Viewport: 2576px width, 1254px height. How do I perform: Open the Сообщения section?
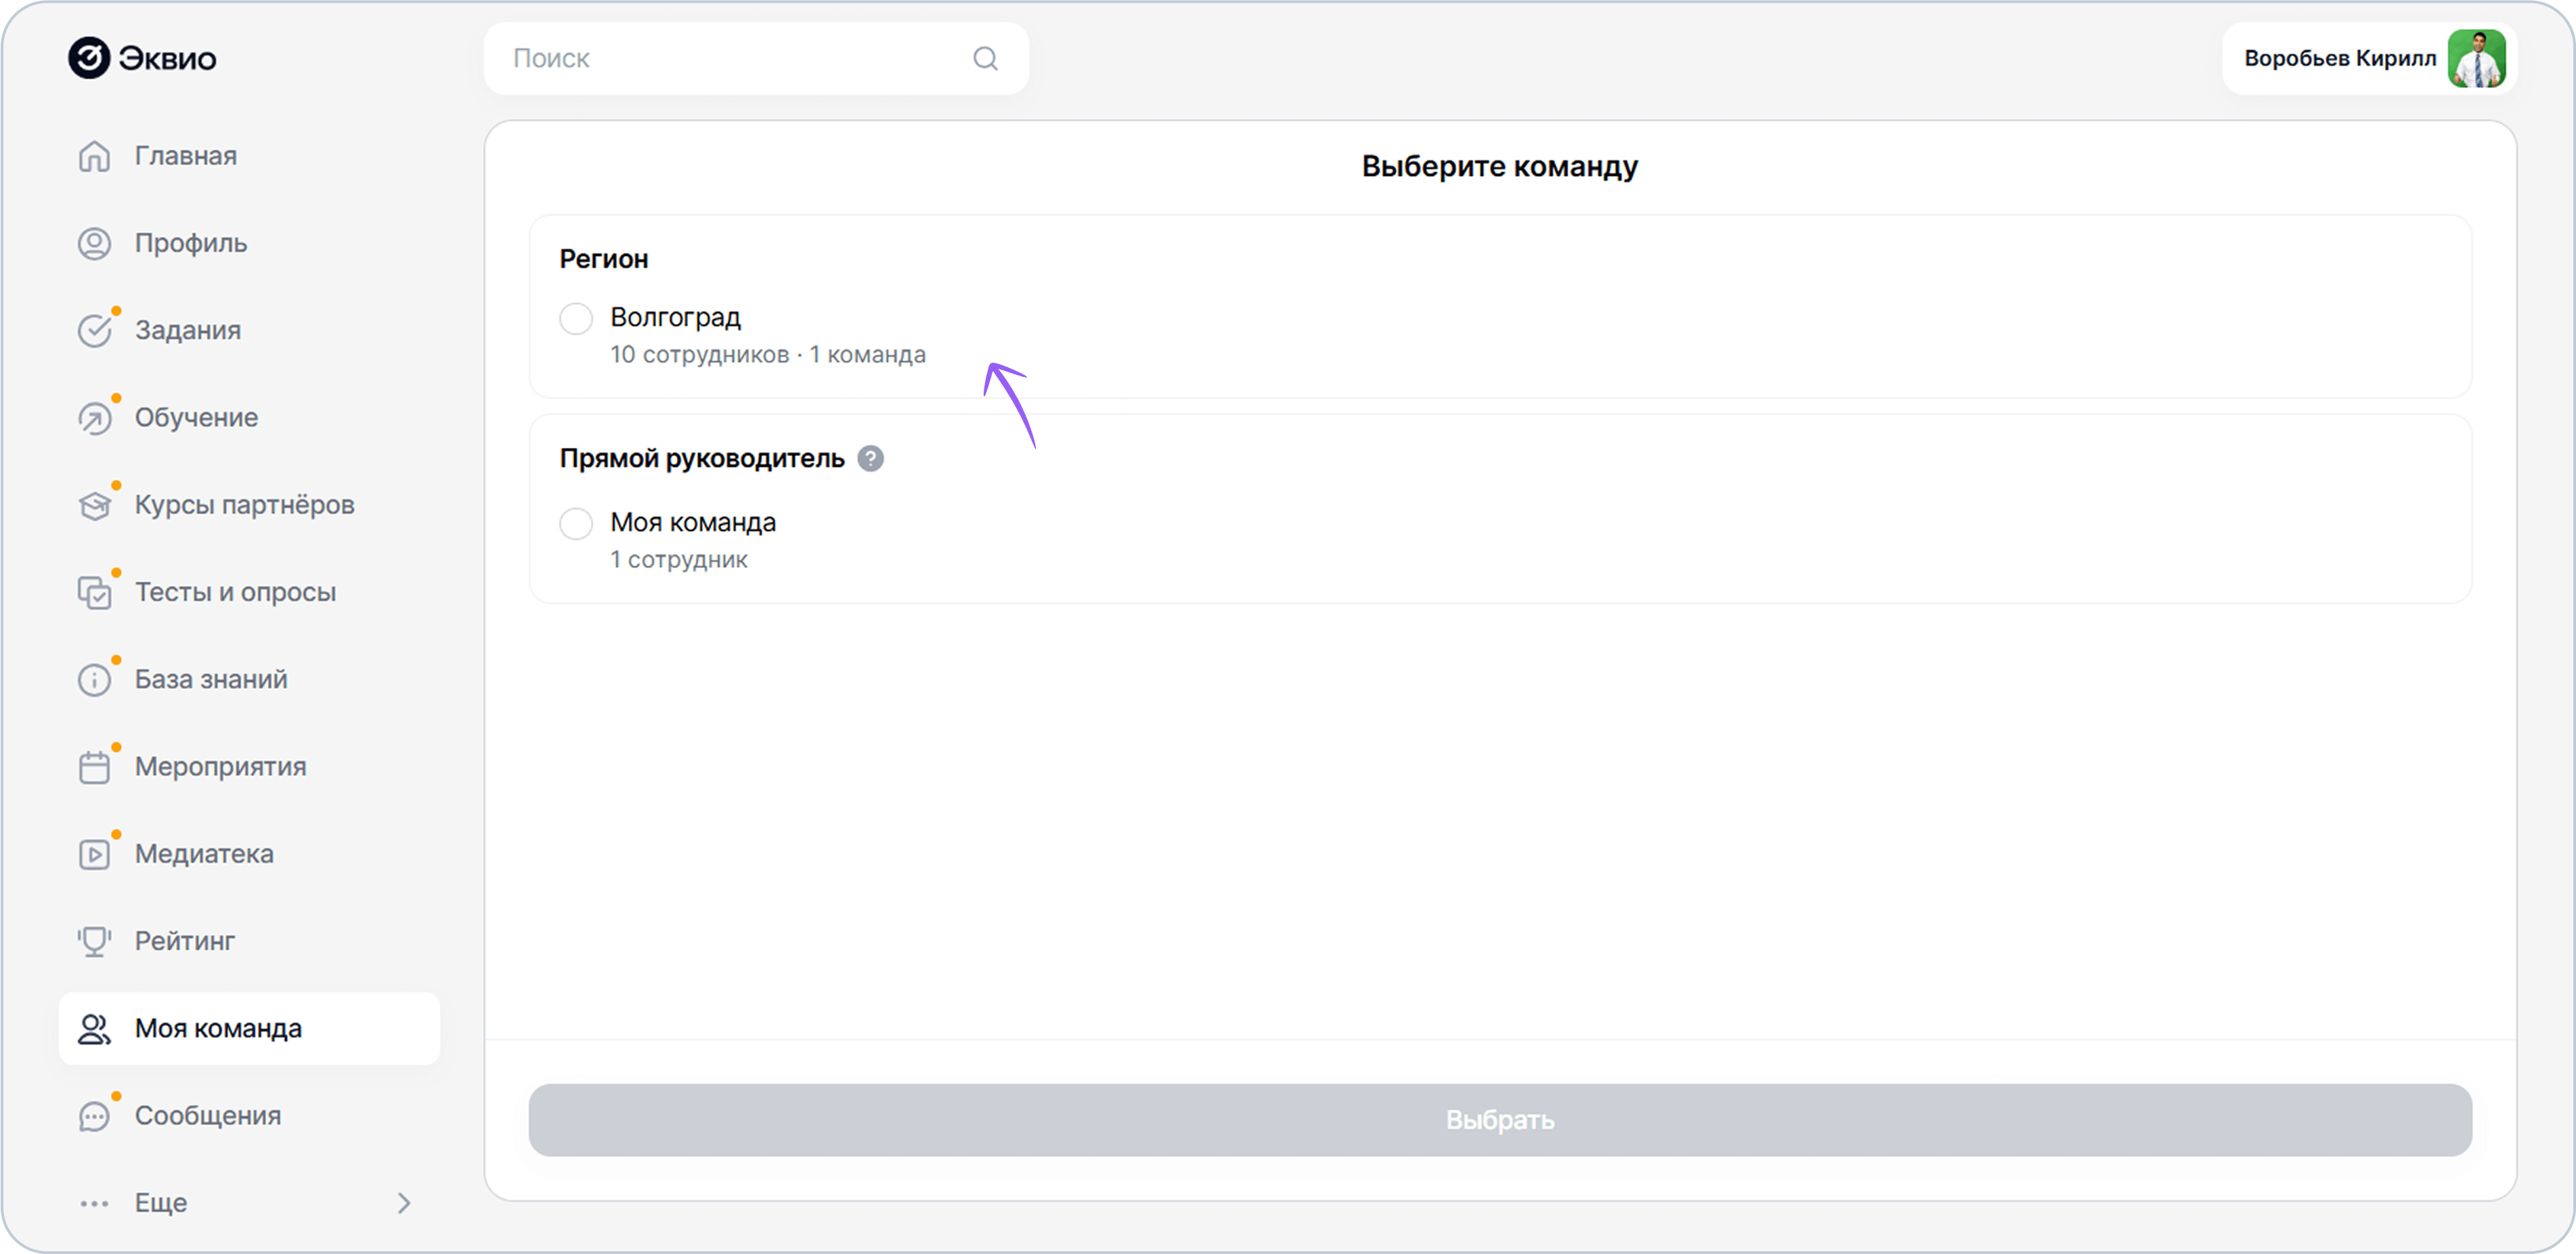[249, 1116]
